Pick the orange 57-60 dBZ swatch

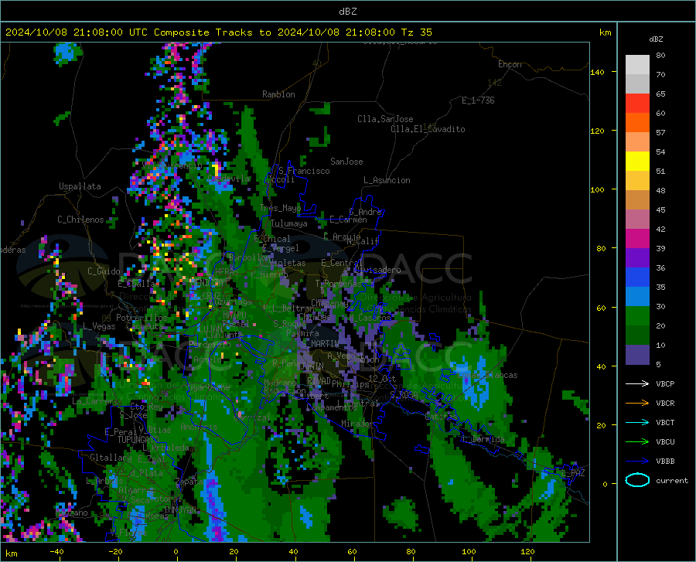[637, 123]
